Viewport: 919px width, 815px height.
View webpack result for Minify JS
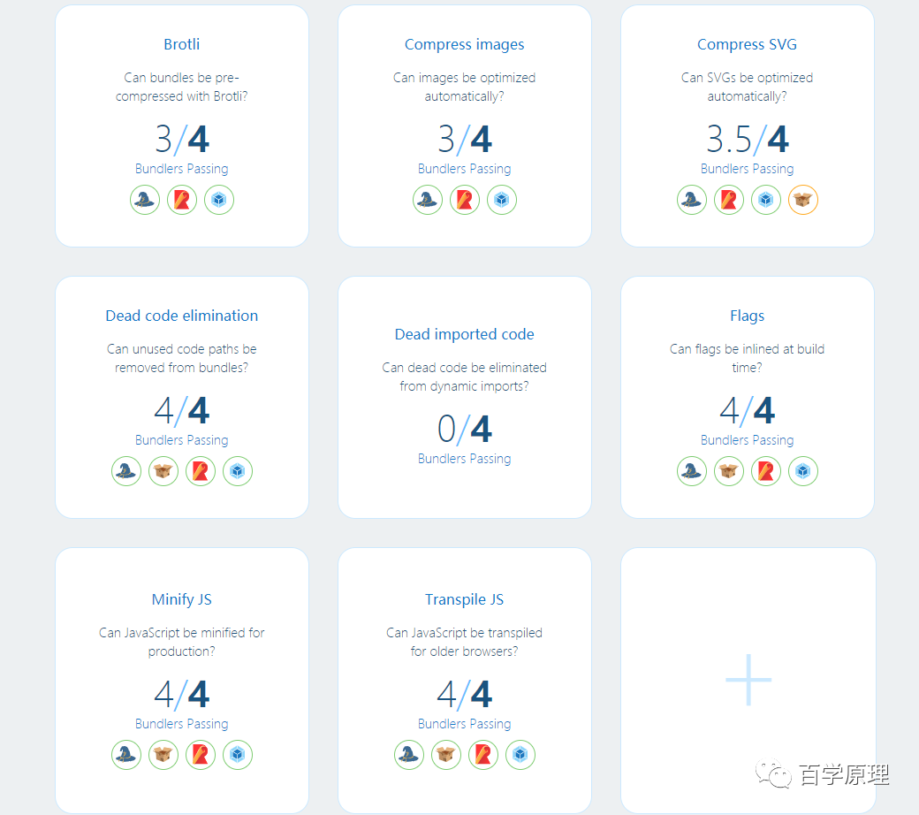point(238,755)
